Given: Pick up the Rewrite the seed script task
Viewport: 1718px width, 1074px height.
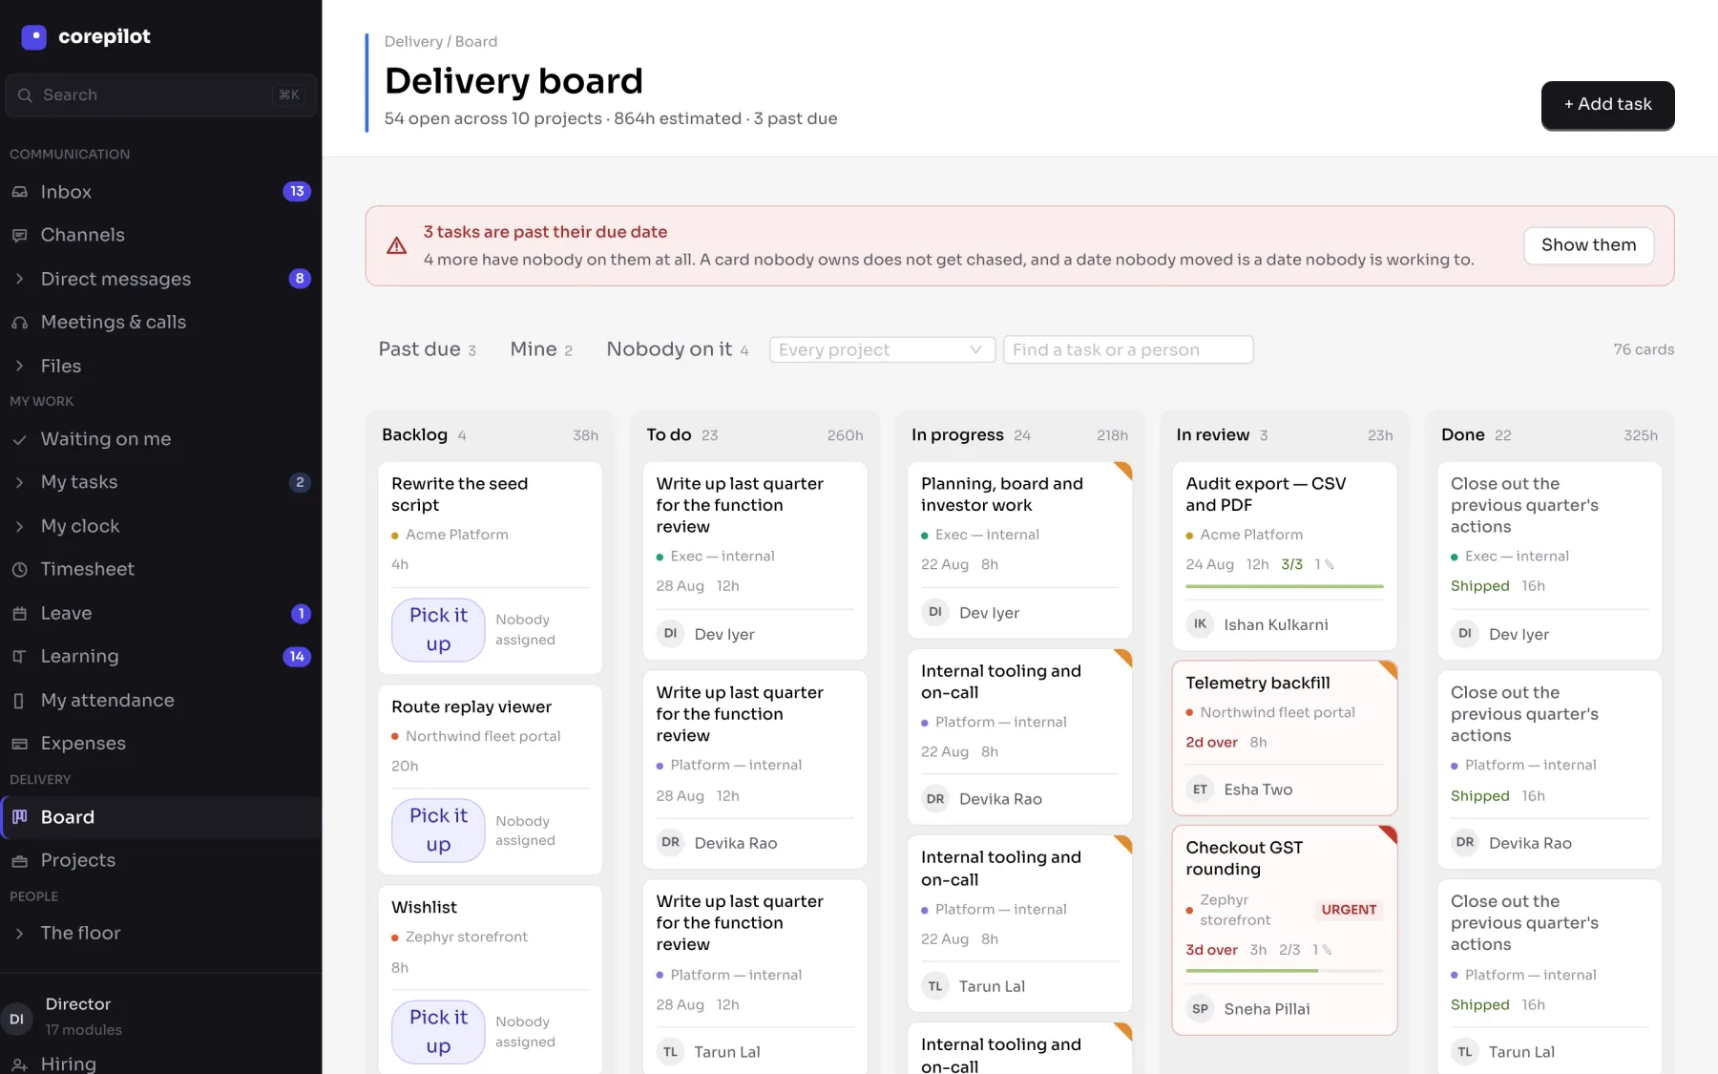Looking at the screenshot, I should click(x=438, y=630).
